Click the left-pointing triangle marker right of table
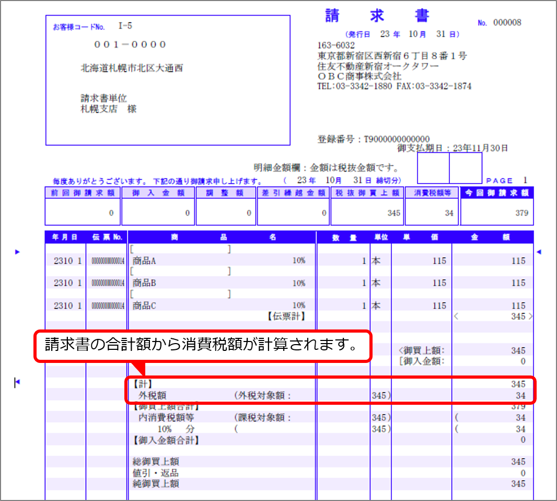The height and width of the screenshot is (501, 557). pyautogui.click(x=539, y=252)
